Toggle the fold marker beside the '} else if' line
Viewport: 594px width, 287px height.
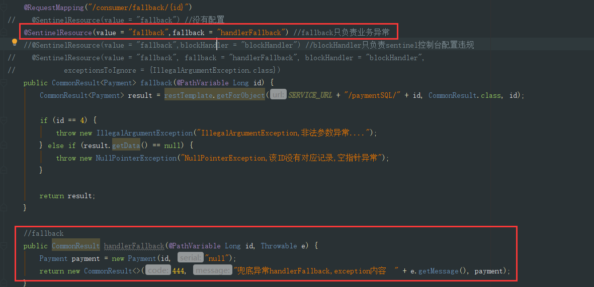click(x=4, y=145)
